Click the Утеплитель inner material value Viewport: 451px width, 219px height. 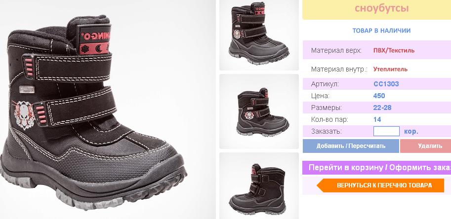click(390, 69)
